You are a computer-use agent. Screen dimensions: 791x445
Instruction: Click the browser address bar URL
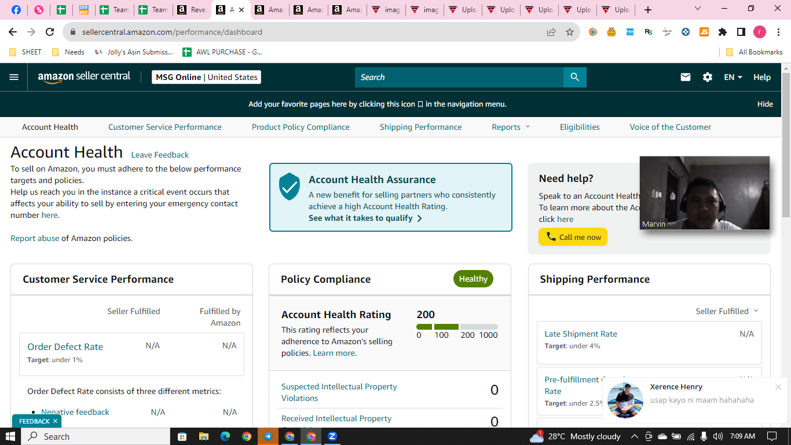coord(172,32)
